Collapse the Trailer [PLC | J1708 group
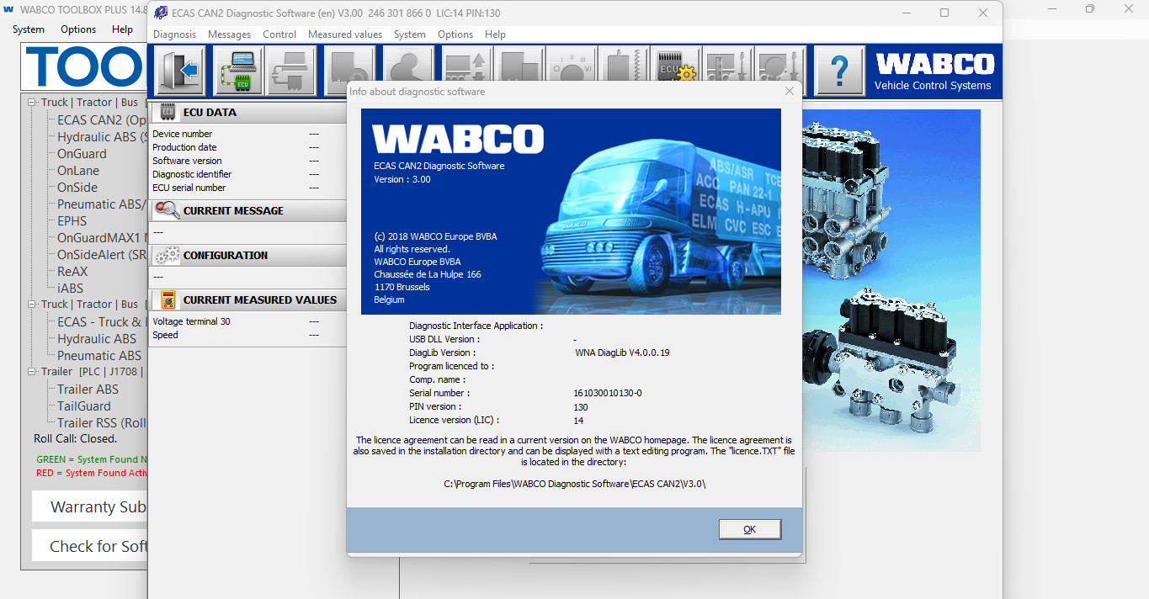The height and width of the screenshot is (599, 1149). [32, 372]
